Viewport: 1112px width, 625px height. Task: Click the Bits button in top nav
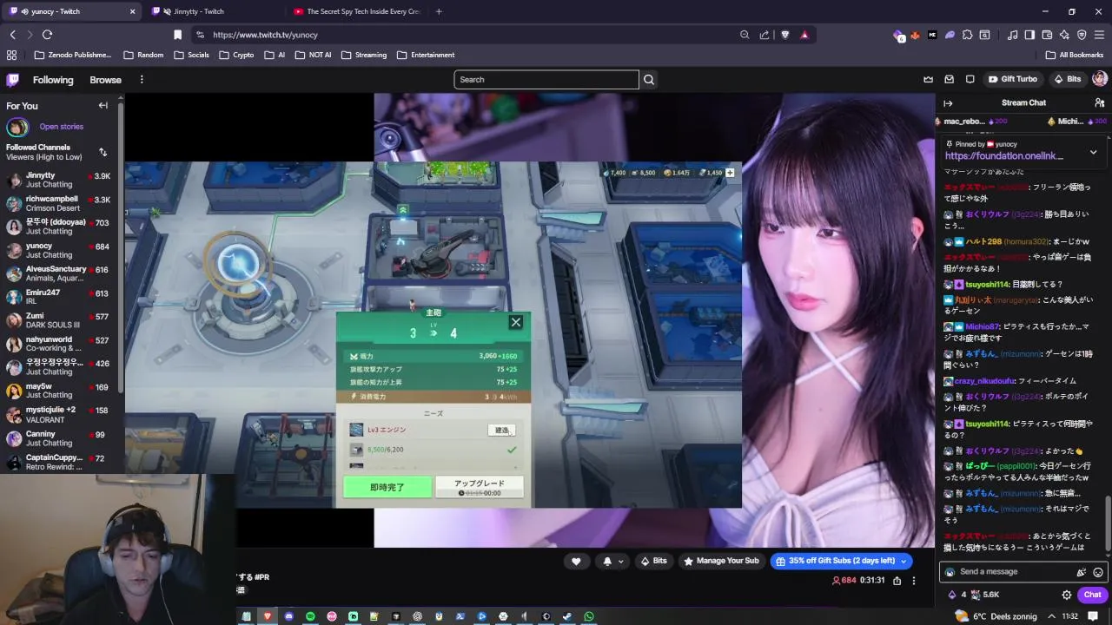coord(1068,79)
